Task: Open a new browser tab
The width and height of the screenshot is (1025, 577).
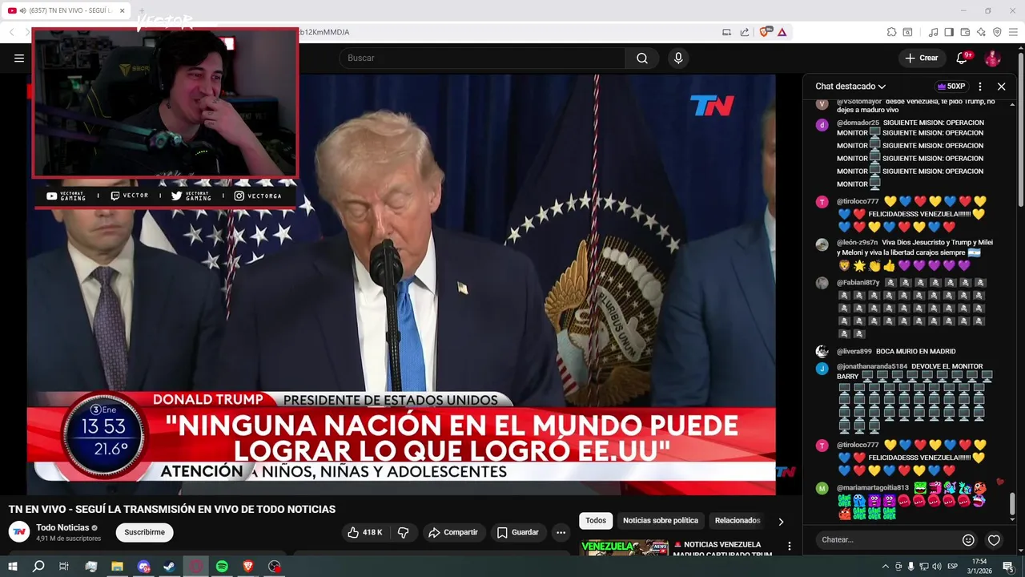Action: (x=142, y=10)
